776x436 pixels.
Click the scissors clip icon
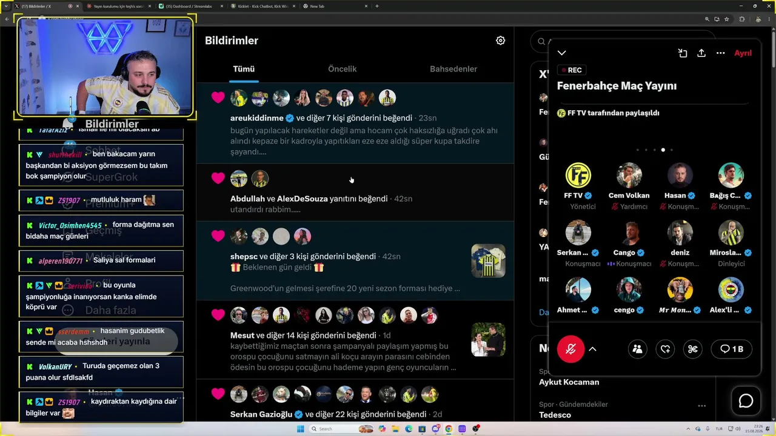(x=693, y=349)
